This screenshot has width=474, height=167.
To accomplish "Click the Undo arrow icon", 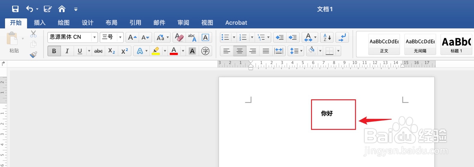I will coord(29,9).
